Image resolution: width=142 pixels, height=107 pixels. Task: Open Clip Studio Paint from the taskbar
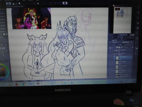tap(38, 84)
